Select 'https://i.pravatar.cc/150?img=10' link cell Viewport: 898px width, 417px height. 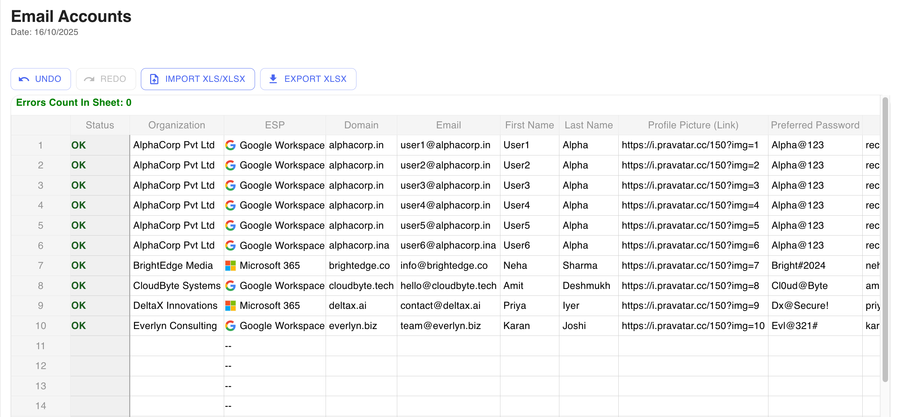[693, 326]
